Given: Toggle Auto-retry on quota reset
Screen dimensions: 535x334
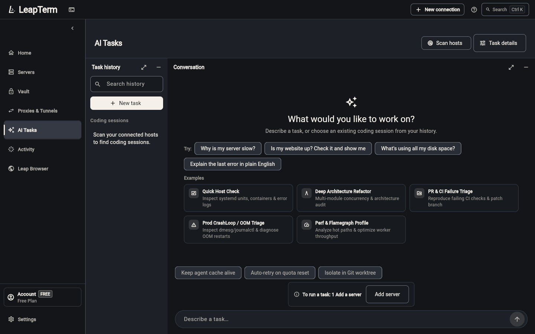Looking at the screenshot, I should (280, 273).
